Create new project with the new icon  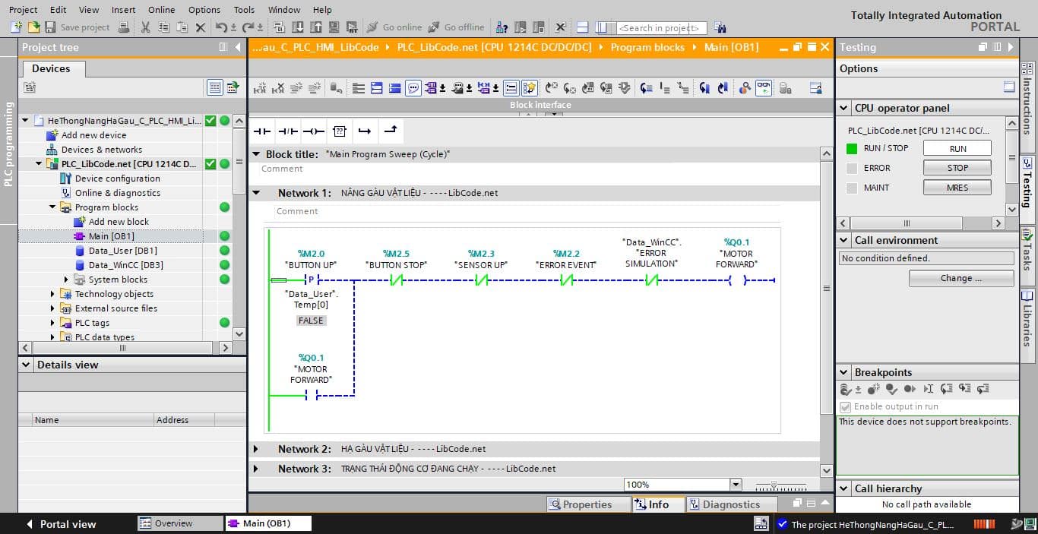click(17, 27)
